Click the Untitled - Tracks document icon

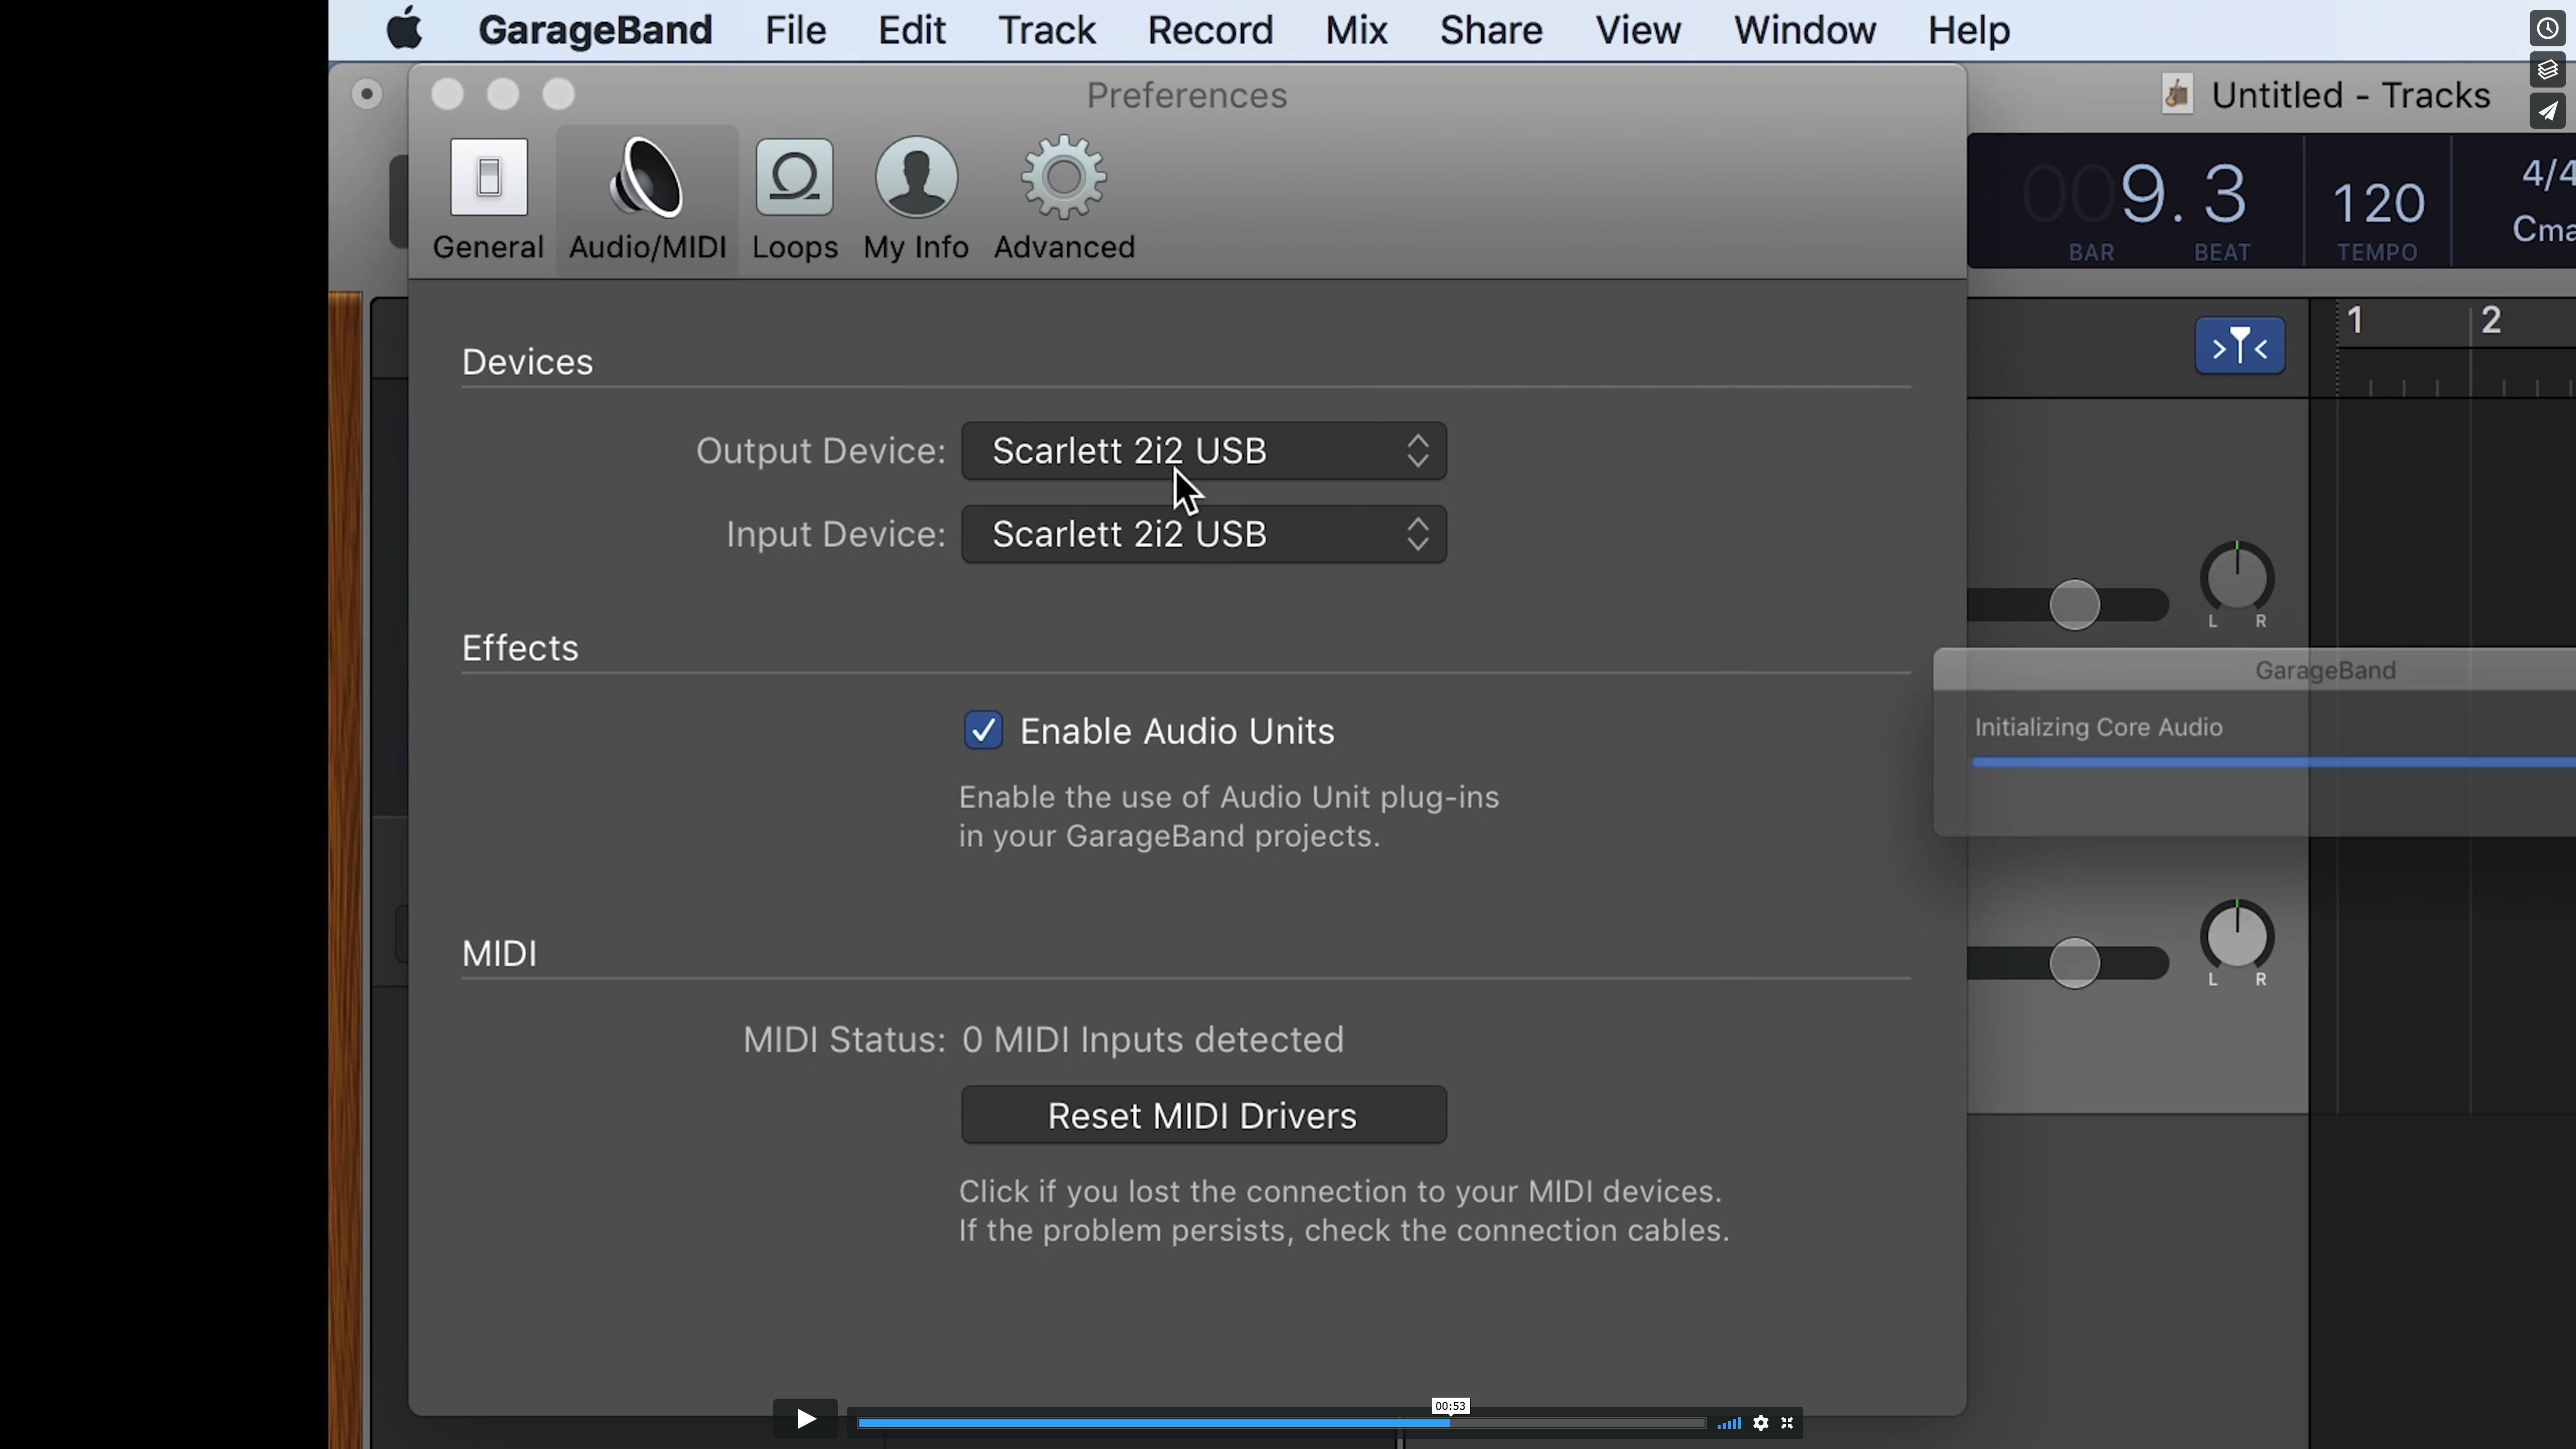pos(2177,95)
